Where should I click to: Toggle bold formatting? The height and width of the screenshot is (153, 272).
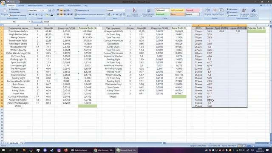[x=30, y=14]
